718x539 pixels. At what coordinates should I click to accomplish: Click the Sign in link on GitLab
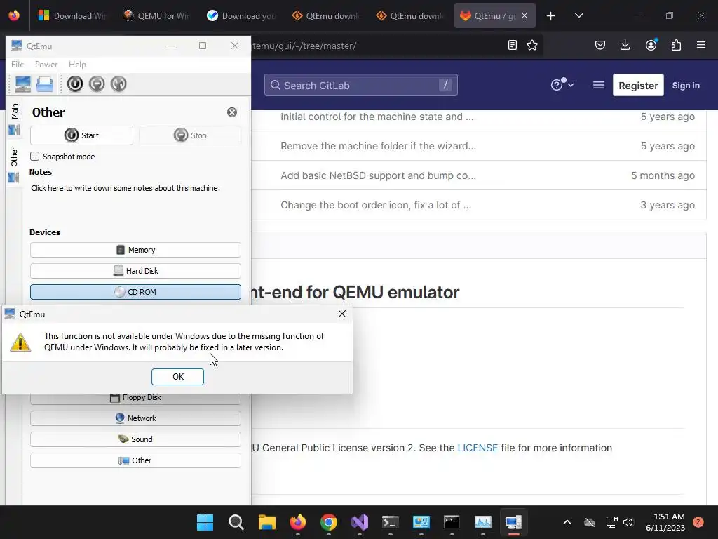point(686,86)
